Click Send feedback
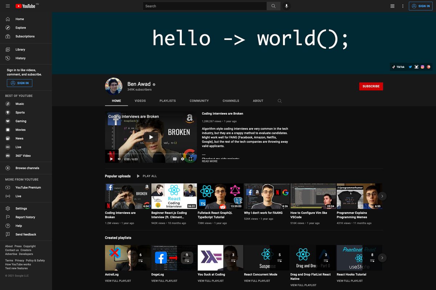This screenshot has height=290, width=436. click(x=26, y=234)
